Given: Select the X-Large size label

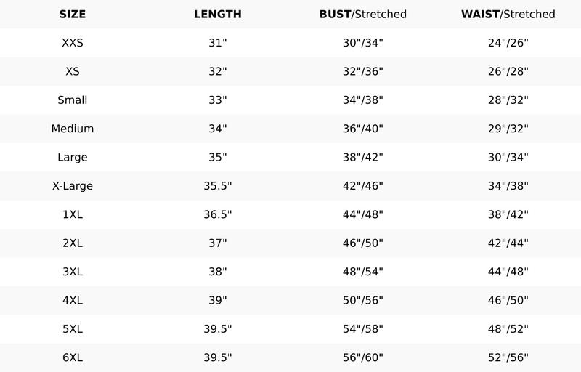Looking at the screenshot, I should pos(73,186).
